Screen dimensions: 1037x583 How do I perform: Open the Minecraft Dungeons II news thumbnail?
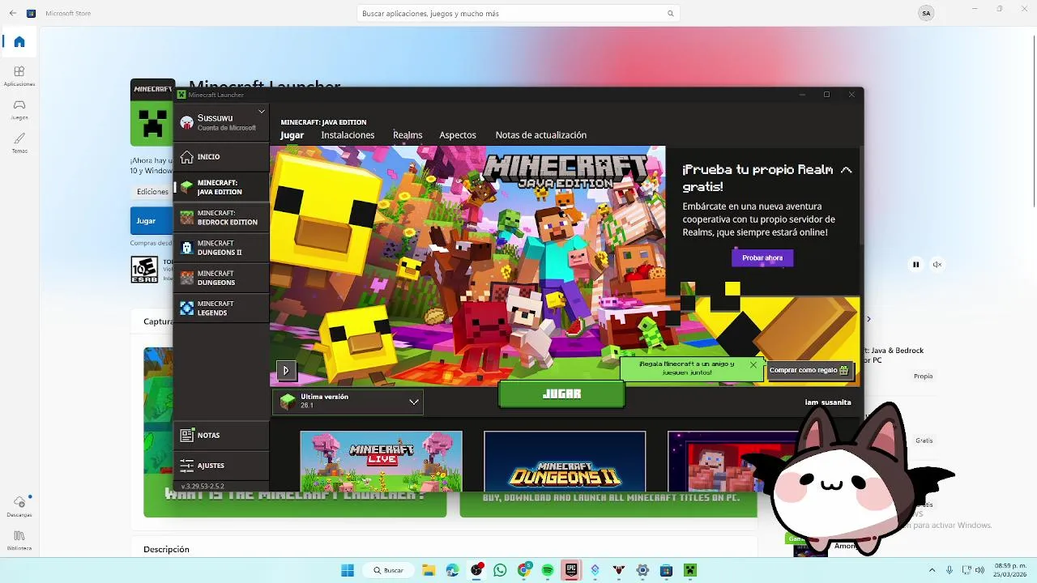click(565, 461)
